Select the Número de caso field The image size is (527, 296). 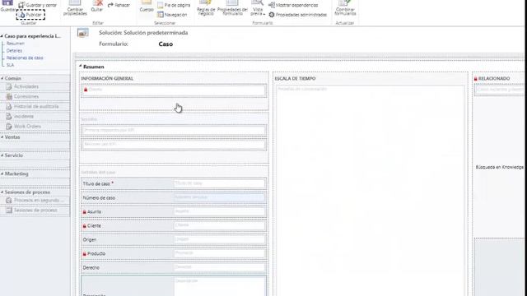coord(174,197)
